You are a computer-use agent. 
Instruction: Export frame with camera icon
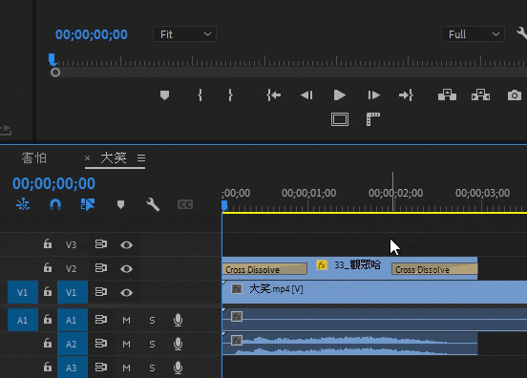coord(515,95)
